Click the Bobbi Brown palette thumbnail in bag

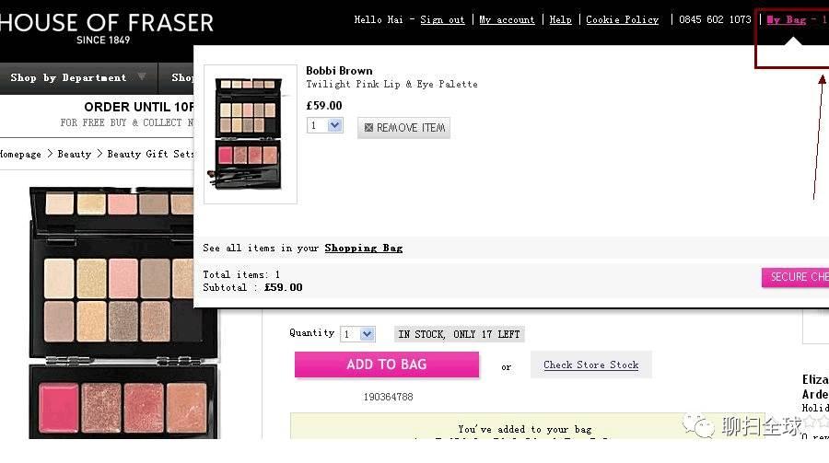[250, 134]
